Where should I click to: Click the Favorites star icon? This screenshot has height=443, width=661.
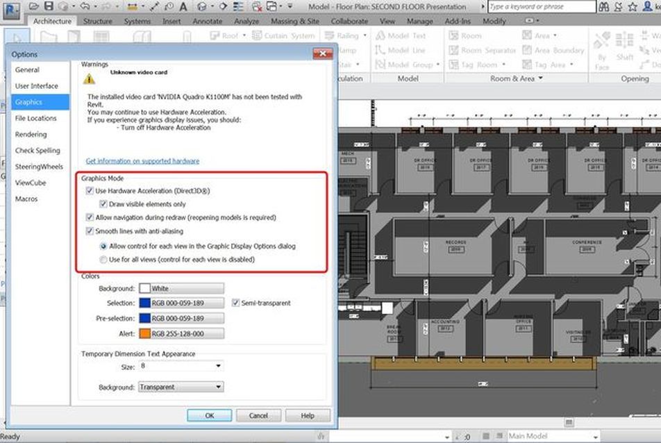[x=633, y=6]
